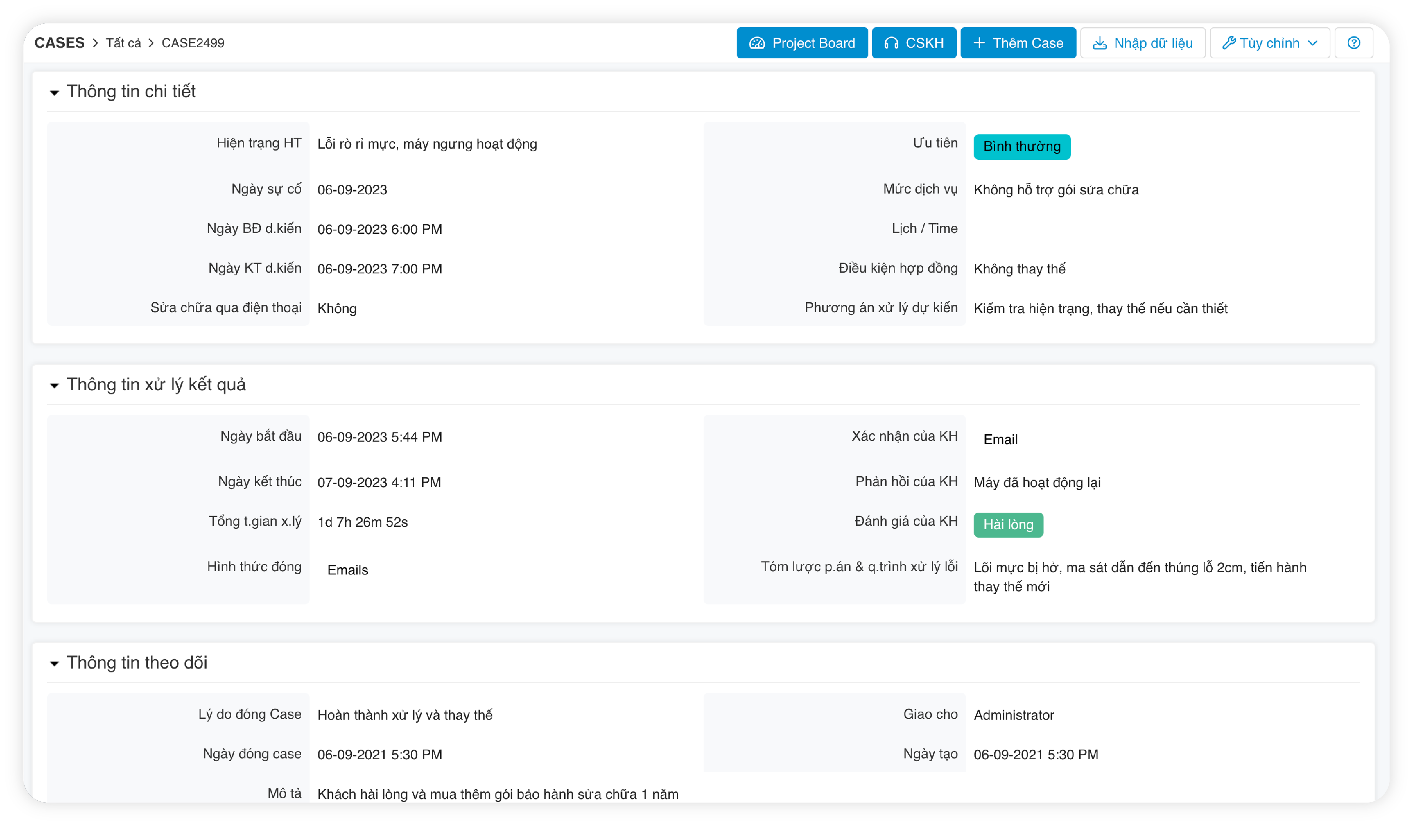
Task: Open the Tùy chỉnh dropdown chevron
Action: [x=1313, y=43]
